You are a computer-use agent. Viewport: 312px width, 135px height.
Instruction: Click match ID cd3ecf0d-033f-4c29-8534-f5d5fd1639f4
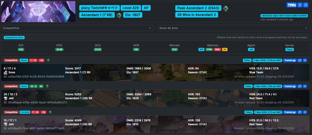pyautogui.click(x=34, y=77)
